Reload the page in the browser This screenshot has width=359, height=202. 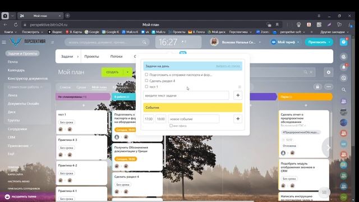click(16, 25)
